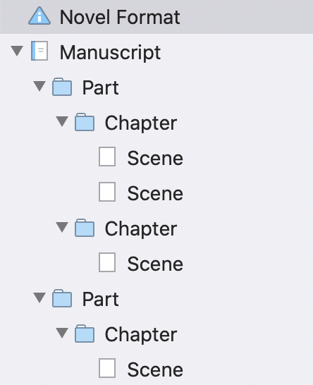Select the Manuscript label
Screen dimensions: 313x385
[110, 52]
